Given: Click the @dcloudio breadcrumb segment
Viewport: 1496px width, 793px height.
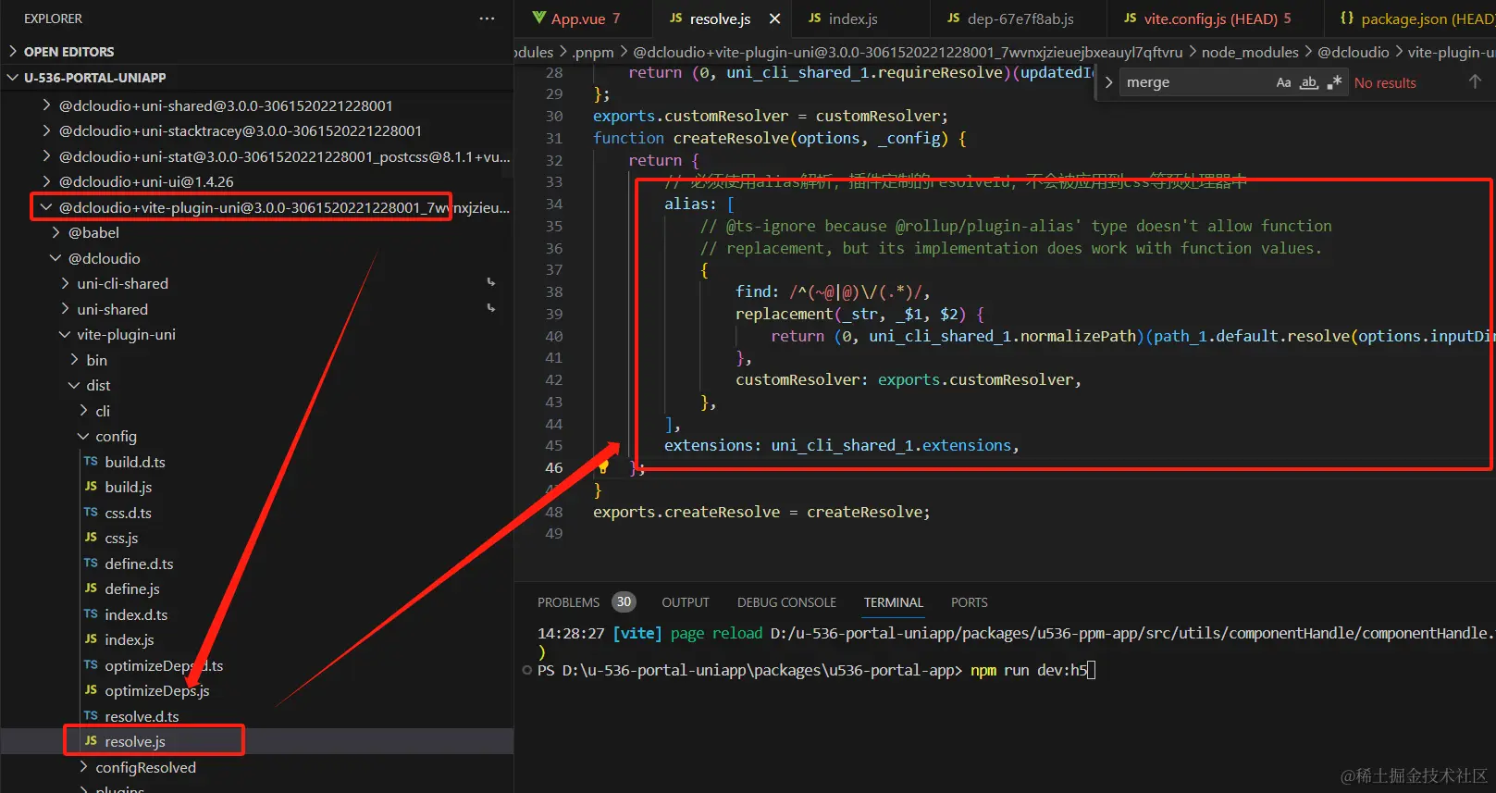Looking at the screenshot, I should click(x=1354, y=52).
